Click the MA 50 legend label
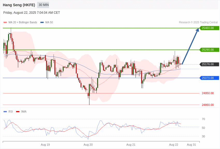220x149 pixels. coord(49,23)
